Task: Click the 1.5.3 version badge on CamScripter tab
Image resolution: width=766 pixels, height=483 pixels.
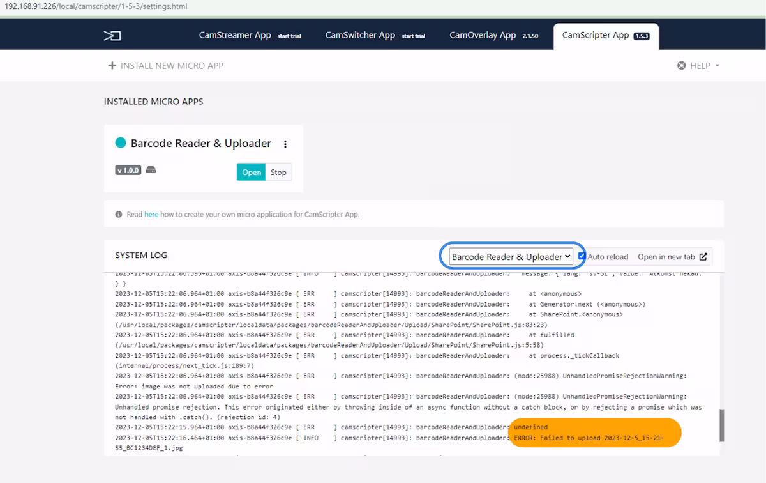Action: click(x=641, y=36)
